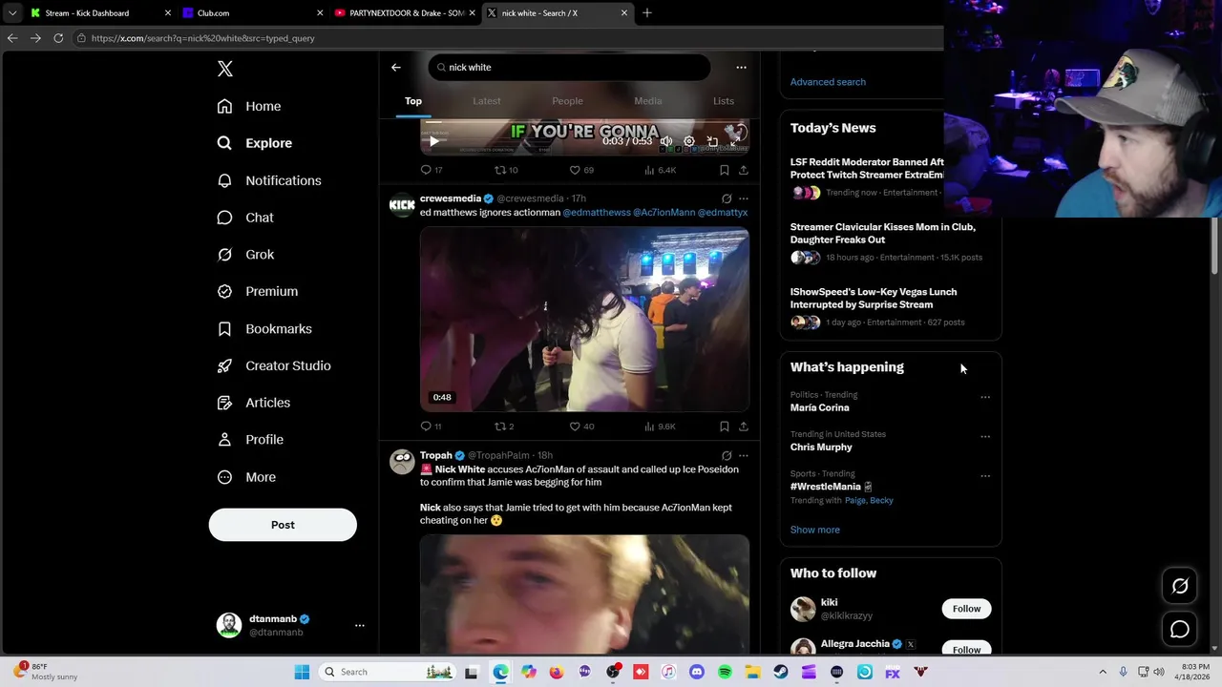Mute the top video volume

tap(666, 141)
